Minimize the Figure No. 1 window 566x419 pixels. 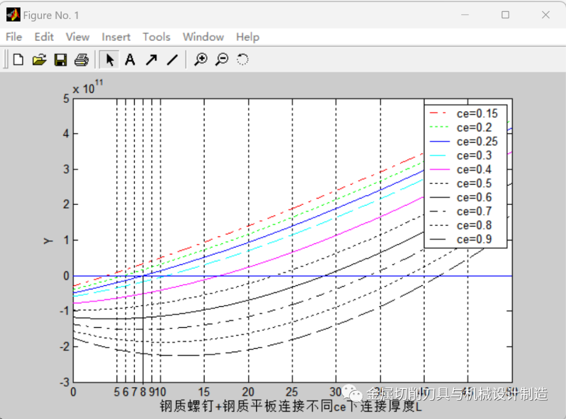465,15
